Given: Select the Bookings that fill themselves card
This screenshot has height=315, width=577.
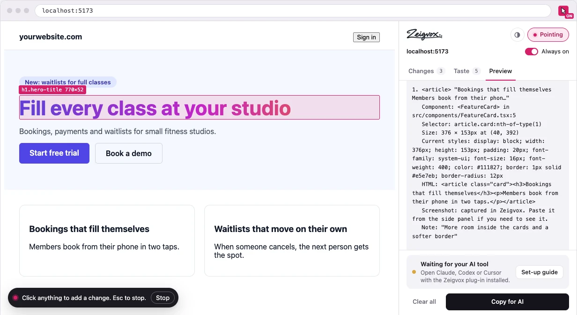Looking at the screenshot, I should pos(107,240).
